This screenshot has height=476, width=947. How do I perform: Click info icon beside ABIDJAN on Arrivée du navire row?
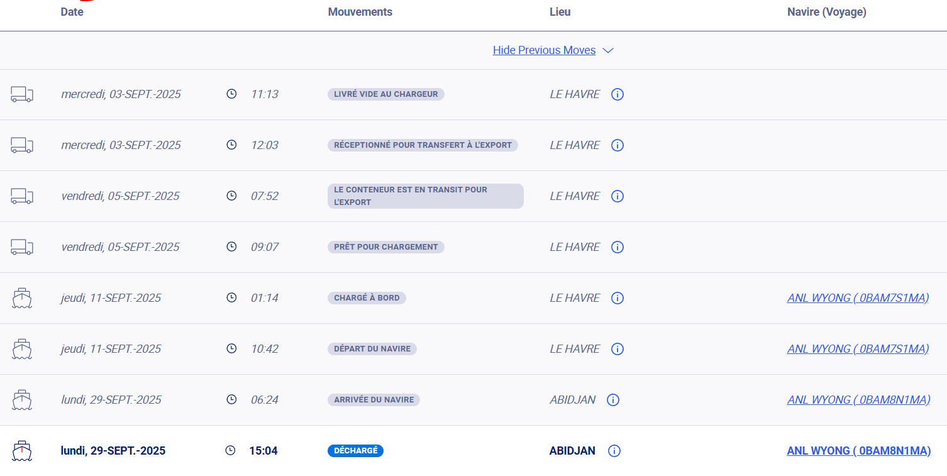pos(613,400)
